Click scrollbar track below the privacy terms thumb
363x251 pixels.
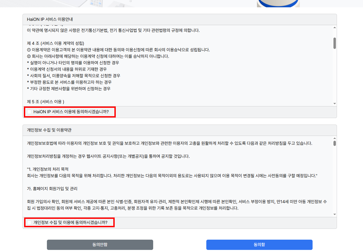(335, 181)
